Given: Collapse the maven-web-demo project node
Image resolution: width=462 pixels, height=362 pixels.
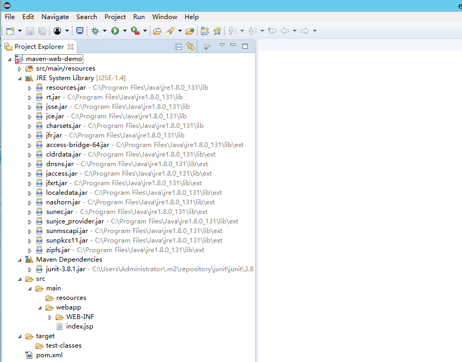Looking at the screenshot, I should pos(10,59).
